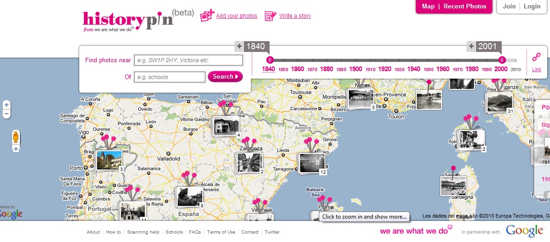Click the Google partner logo in footer
The image size is (550, 242).
click(x=524, y=231)
